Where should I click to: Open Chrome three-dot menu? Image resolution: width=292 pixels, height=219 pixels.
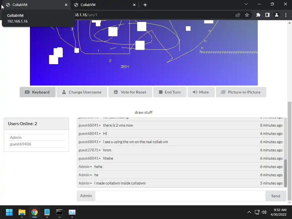286,15
